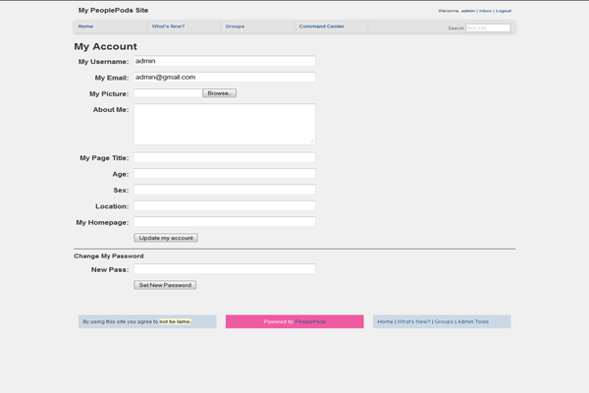
Task: Click the Location input field
Action: coord(224,206)
